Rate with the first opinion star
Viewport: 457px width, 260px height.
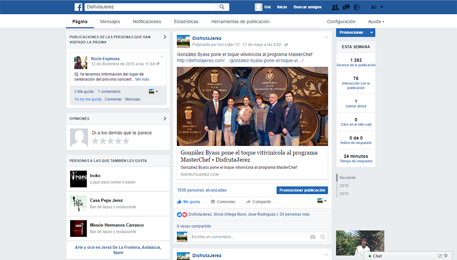point(96,141)
